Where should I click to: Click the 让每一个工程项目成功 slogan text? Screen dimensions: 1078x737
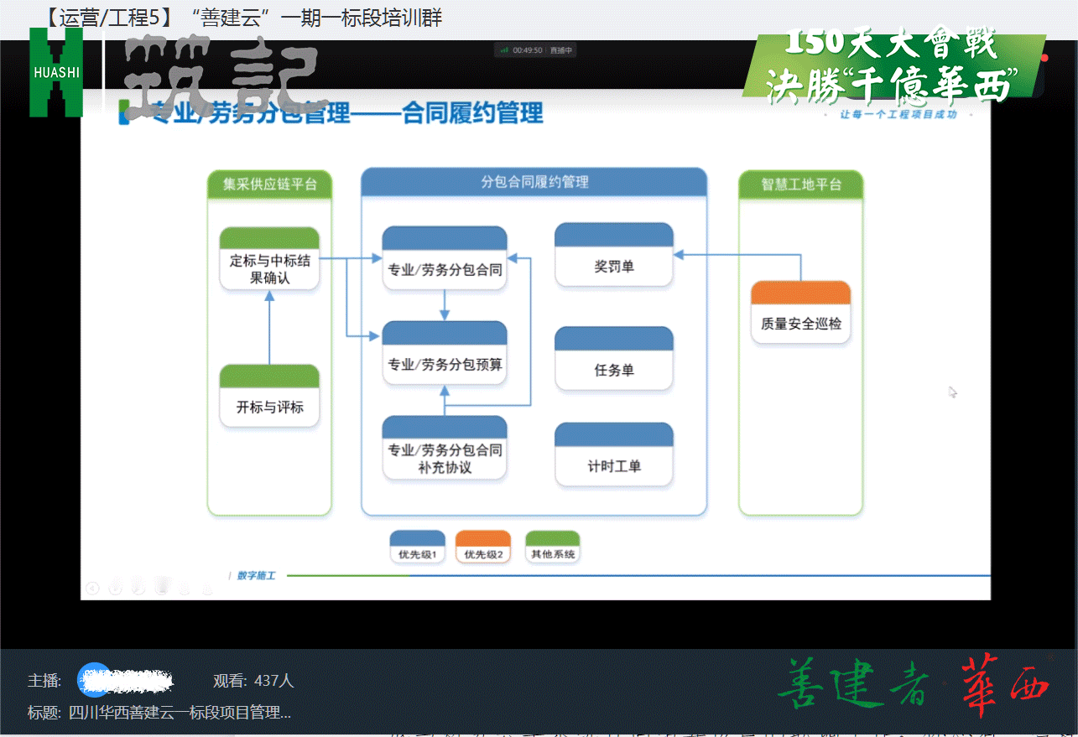[898, 115]
